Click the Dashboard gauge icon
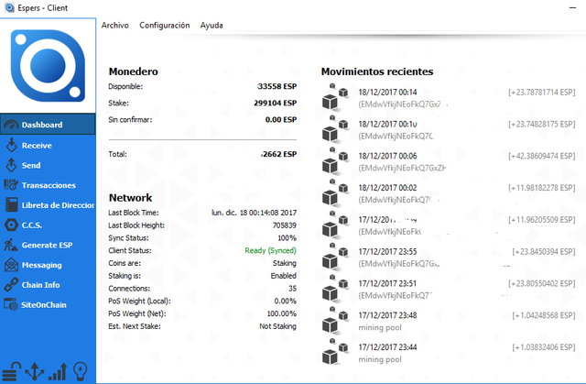 click(x=11, y=125)
